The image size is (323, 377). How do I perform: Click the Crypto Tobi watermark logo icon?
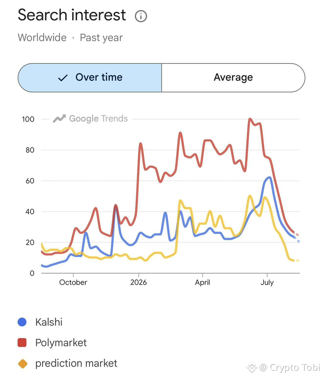coord(252,367)
